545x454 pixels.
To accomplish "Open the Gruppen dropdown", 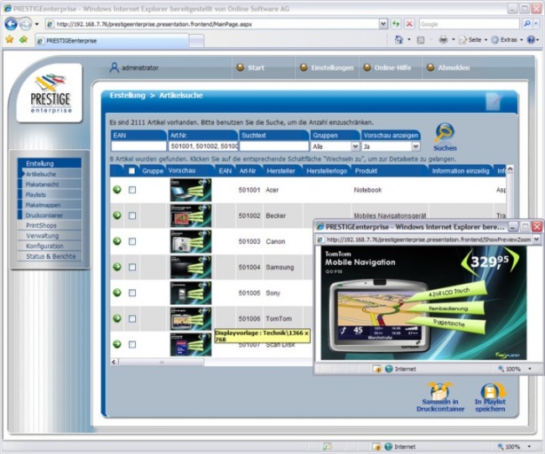I will tap(355, 147).
